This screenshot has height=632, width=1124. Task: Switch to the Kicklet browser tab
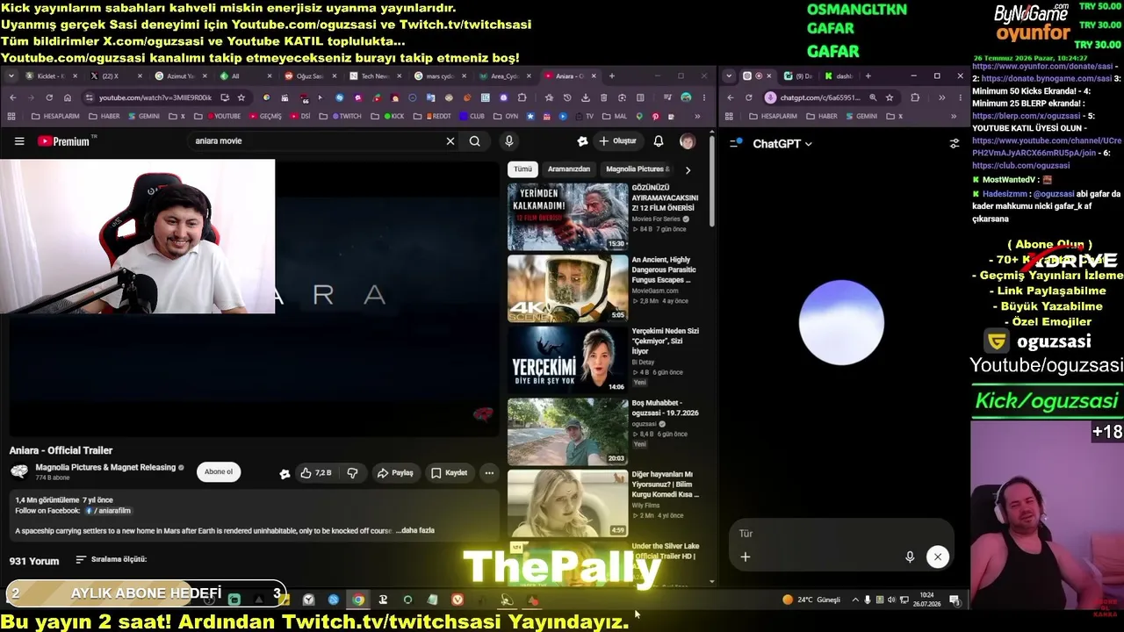point(50,76)
